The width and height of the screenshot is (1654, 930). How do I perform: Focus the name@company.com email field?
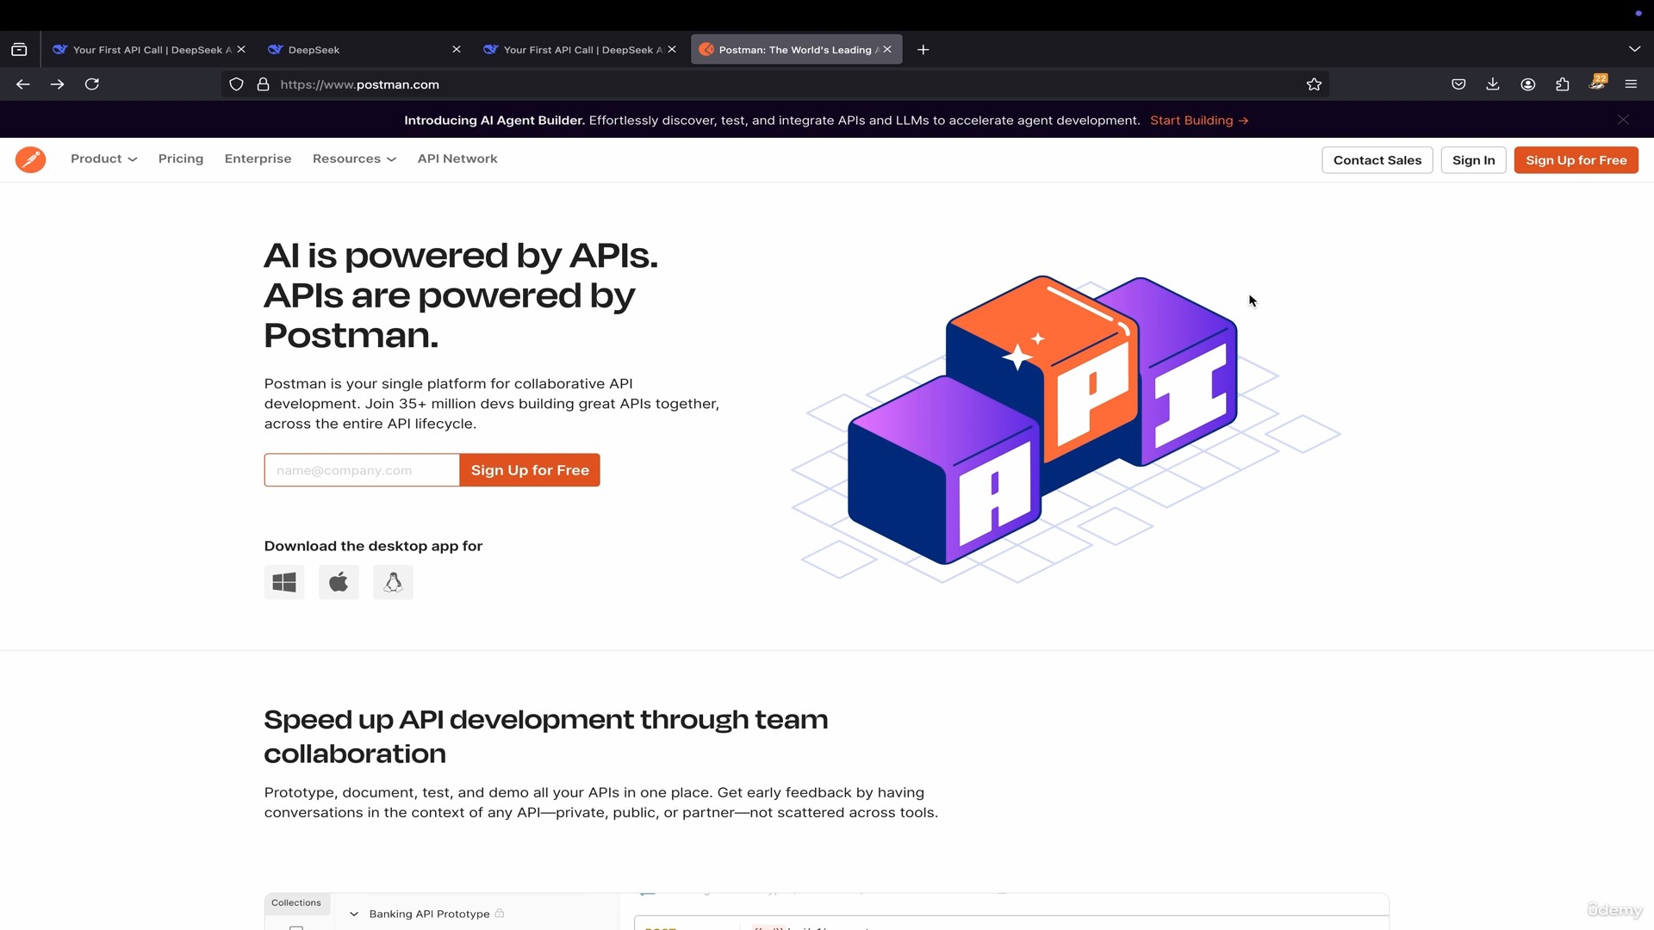(362, 470)
